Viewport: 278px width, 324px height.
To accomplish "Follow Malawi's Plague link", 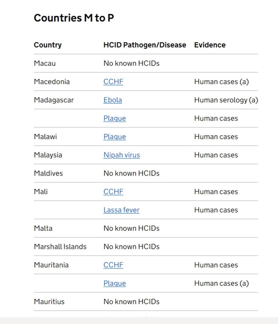I will point(115,137).
